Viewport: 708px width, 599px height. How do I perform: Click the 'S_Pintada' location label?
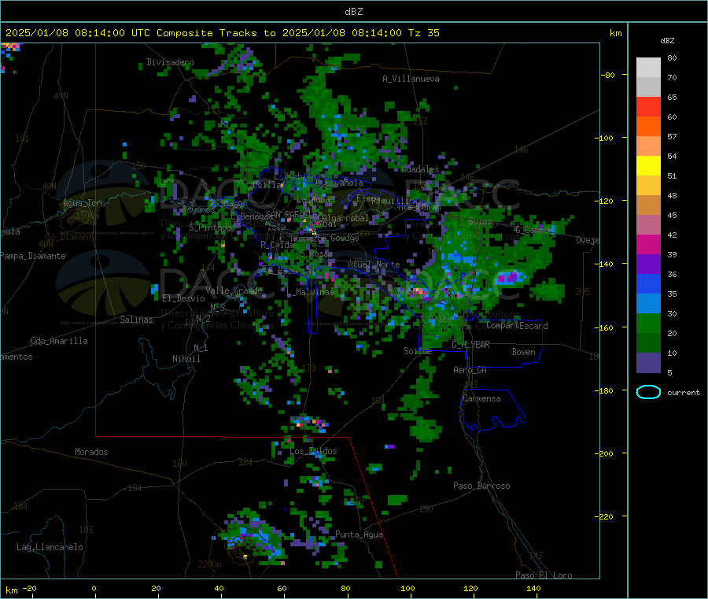[210, 227]
